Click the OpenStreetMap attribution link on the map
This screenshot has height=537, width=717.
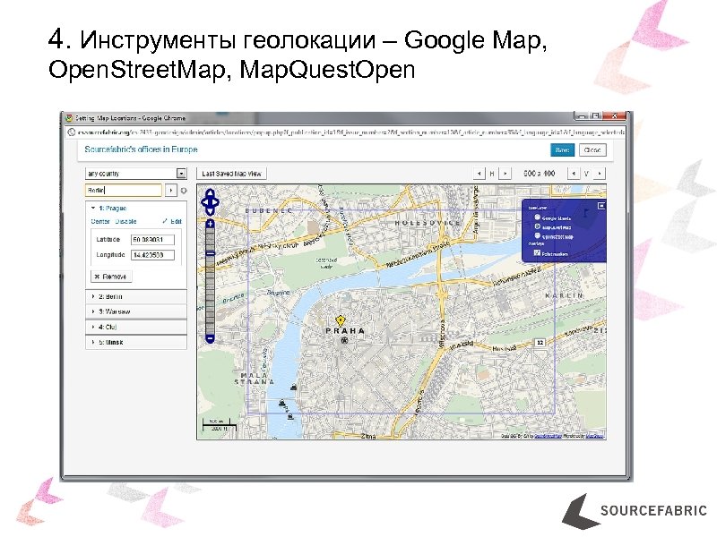548,436
